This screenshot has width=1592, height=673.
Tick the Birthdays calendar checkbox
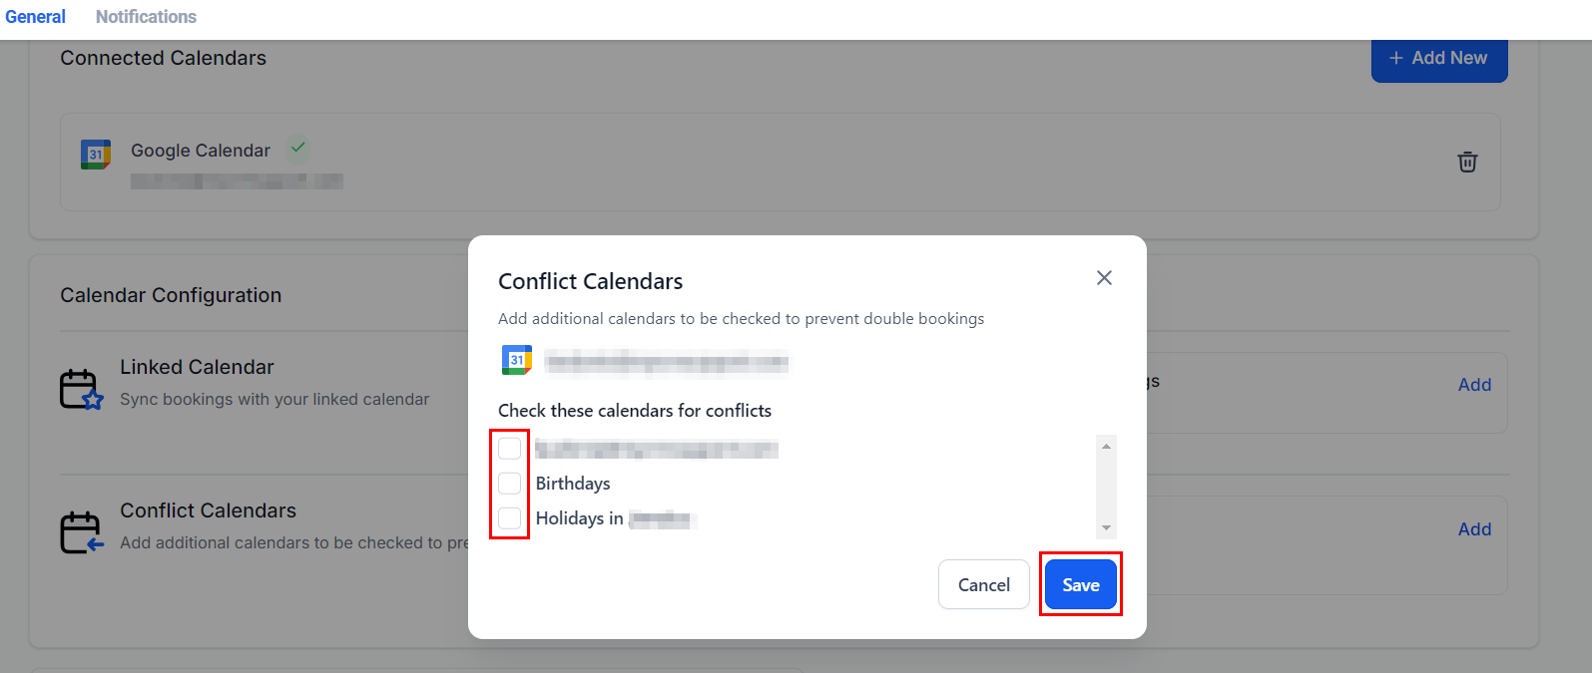coord(510,484)
